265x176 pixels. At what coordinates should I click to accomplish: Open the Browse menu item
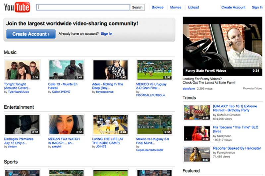coord(157,7)
